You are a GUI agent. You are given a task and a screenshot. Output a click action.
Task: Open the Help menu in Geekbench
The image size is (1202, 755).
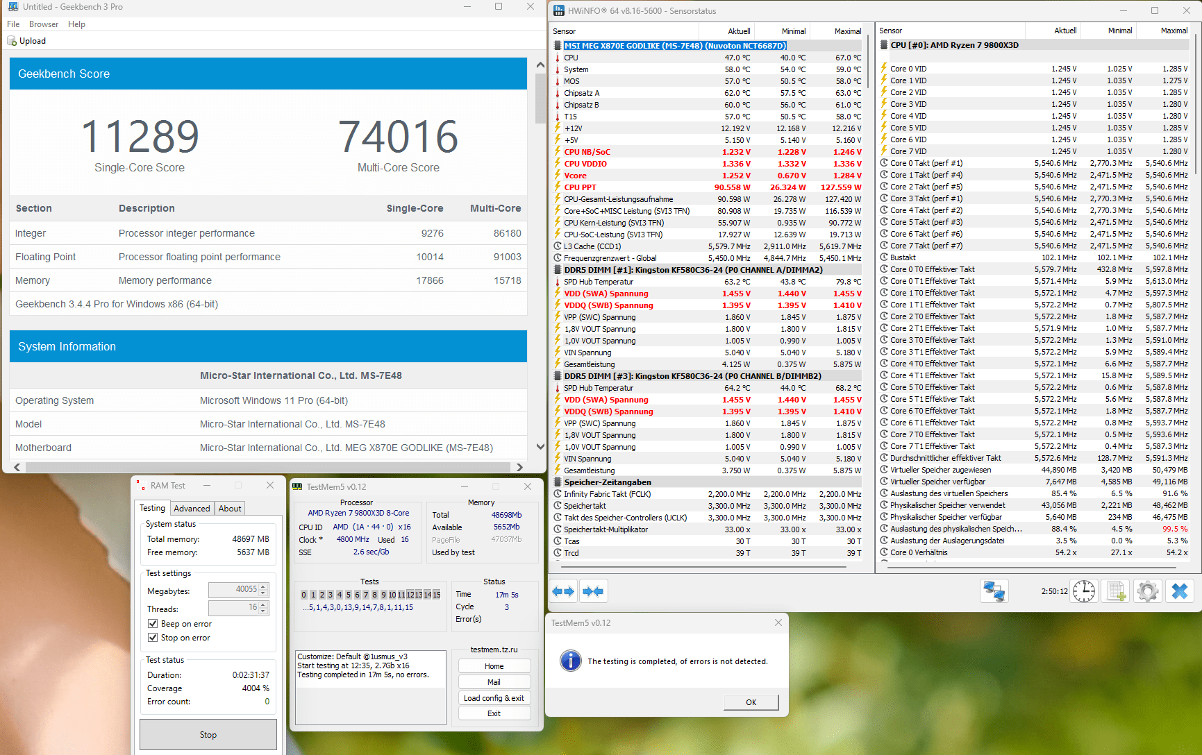(76, 24)
